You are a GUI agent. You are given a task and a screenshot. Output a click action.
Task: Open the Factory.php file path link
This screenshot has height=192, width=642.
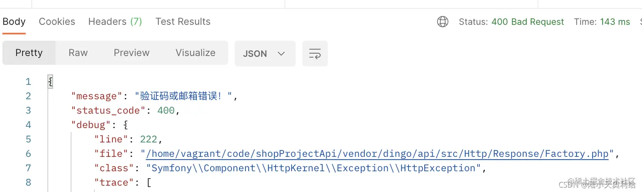tap(377, 154)
